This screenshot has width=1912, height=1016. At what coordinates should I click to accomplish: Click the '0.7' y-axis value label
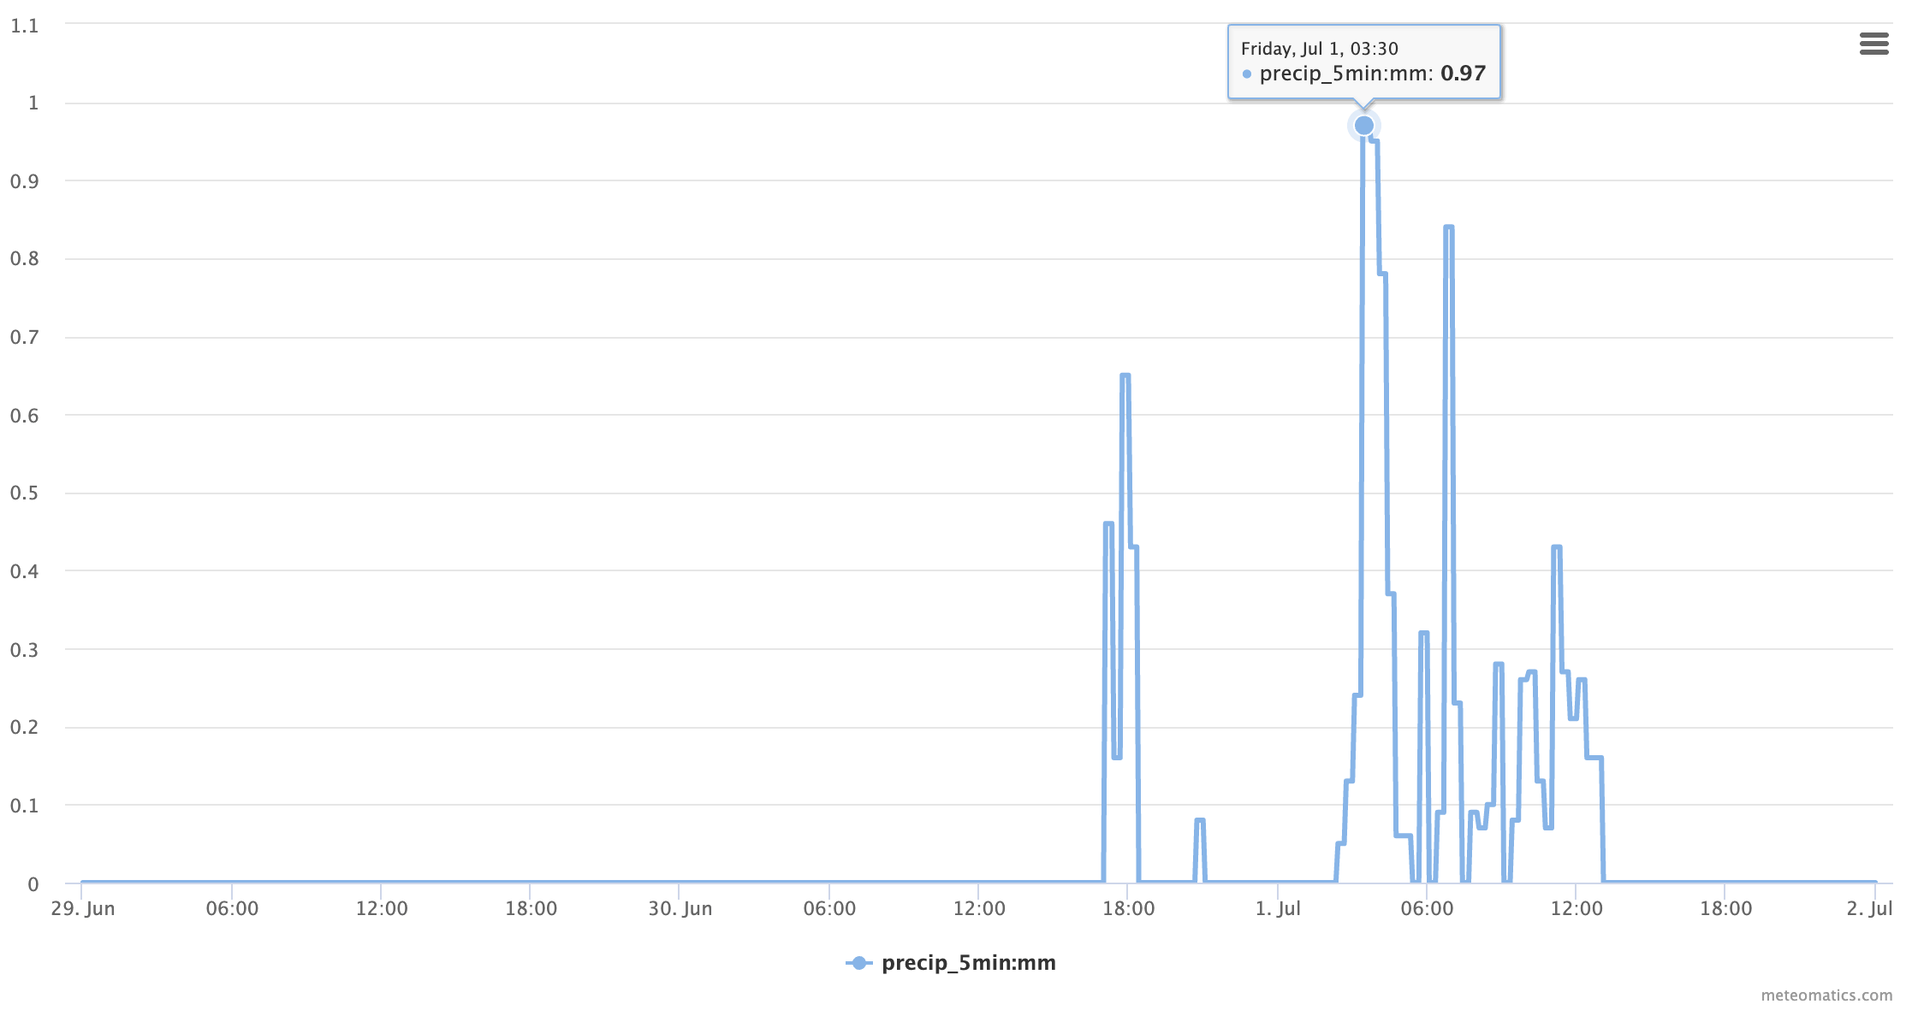click(25, 337)
